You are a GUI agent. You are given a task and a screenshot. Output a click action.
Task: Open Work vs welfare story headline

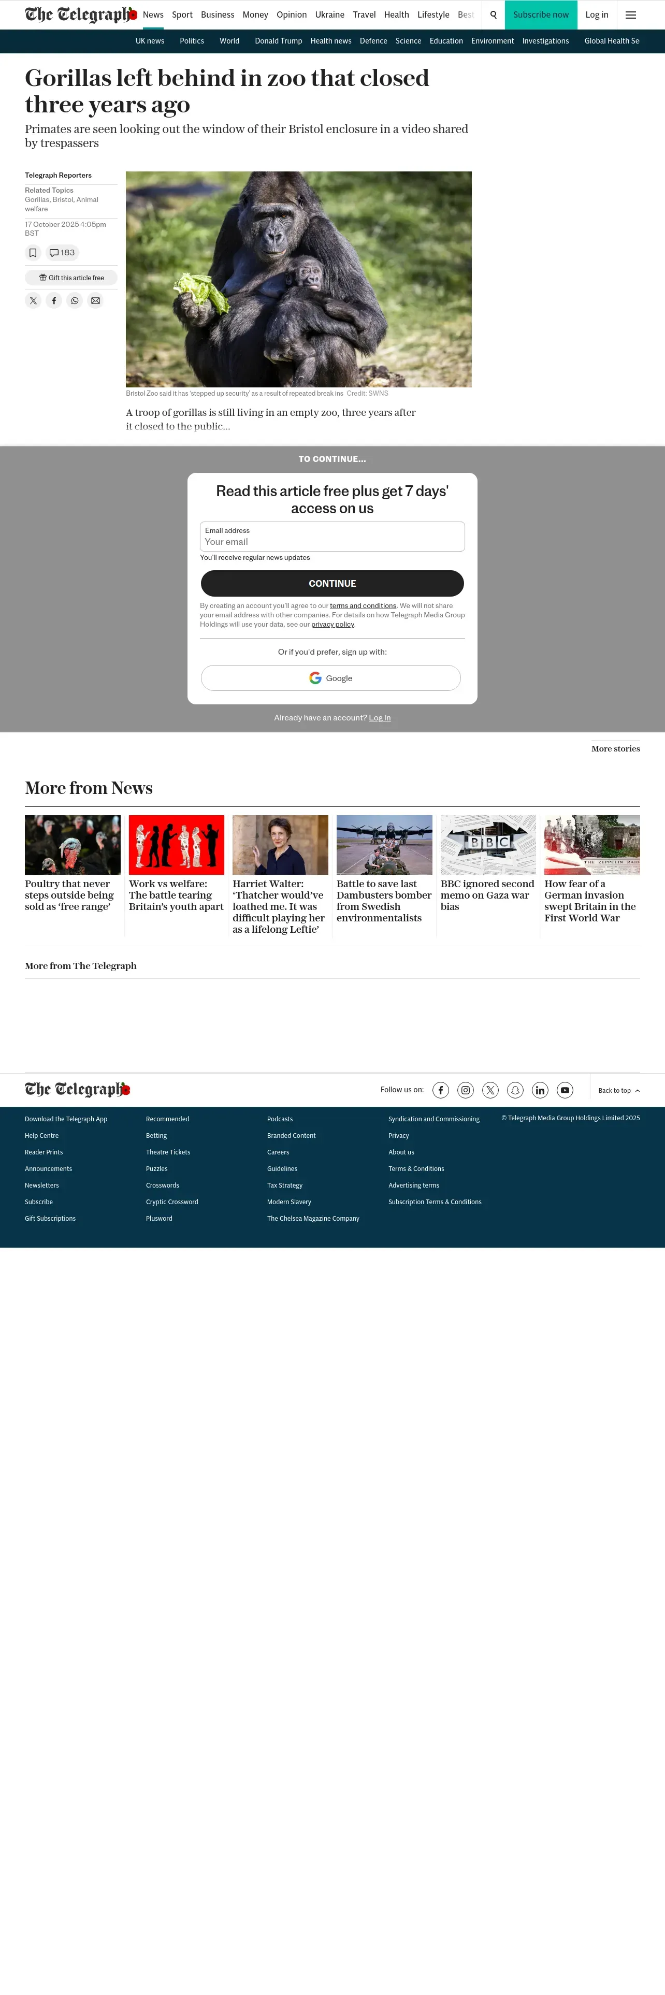[x=177, y=895]
